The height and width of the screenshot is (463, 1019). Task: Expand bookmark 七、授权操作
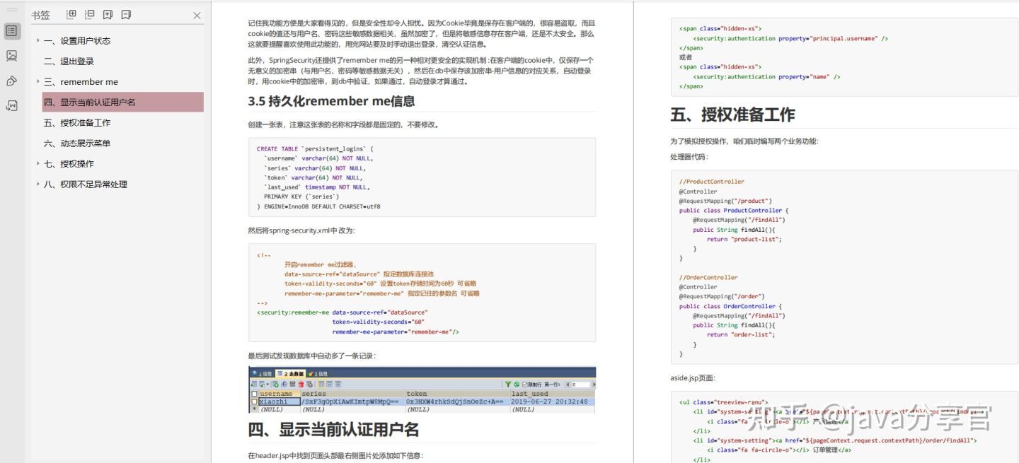[x=38, y=163]
